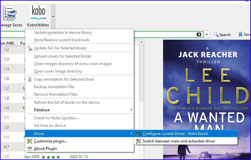The image size is (251, 160).
Task: Click into the search input field
Action: [x=165, y=34]
